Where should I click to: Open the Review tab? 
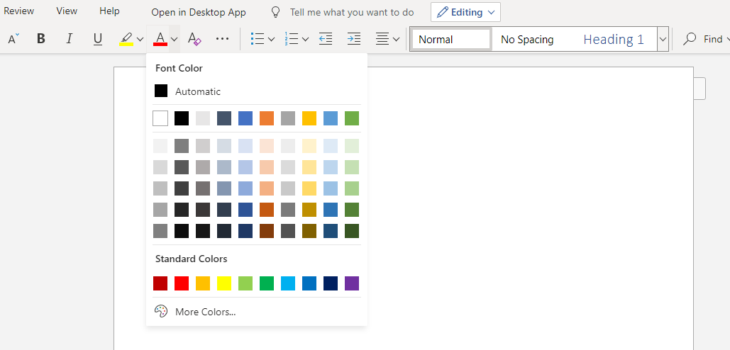18,11
